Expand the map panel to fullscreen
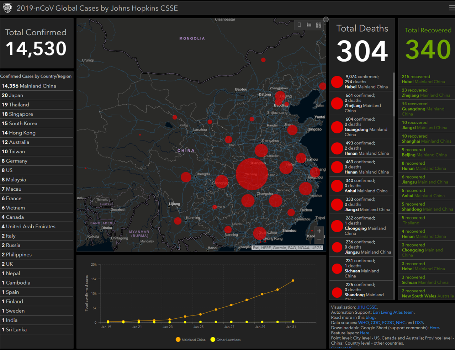 click(326, 19)
